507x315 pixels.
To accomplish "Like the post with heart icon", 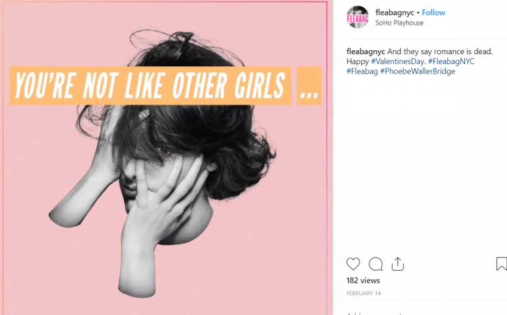I will coord(353,264).
